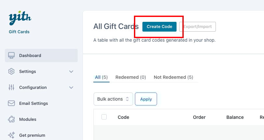Toggle the select-all checkbox in table header
264x140 pixels.
point(104,117)
